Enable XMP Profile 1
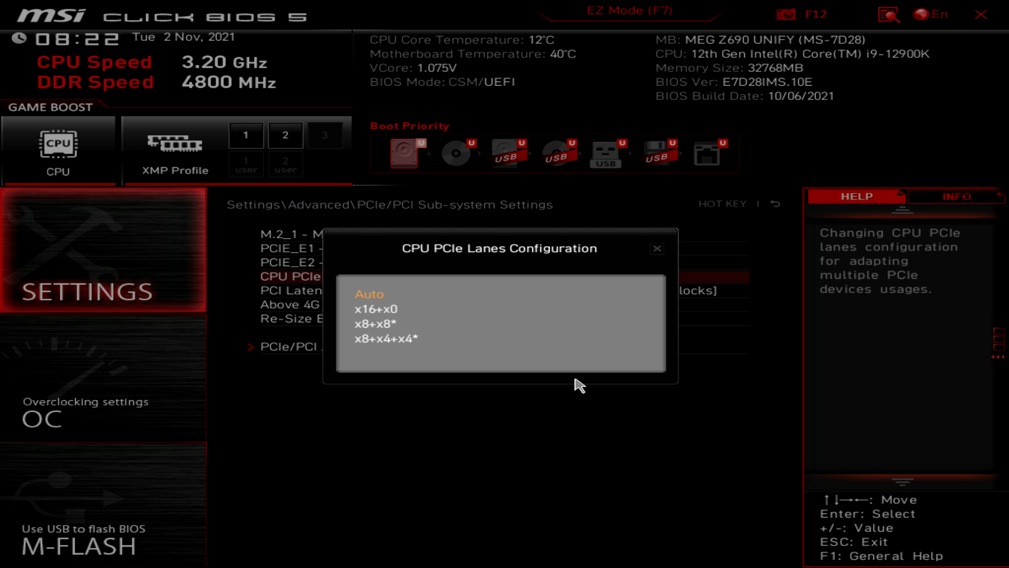Screen dimensions: 1009x568 [x=246, y=135]
